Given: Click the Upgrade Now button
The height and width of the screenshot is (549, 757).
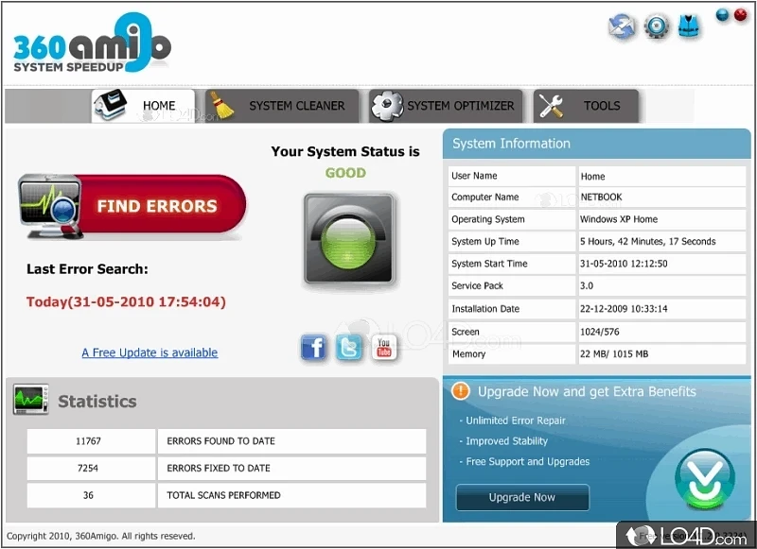Looking at the screenshot, I should click(x=522, y=498).
